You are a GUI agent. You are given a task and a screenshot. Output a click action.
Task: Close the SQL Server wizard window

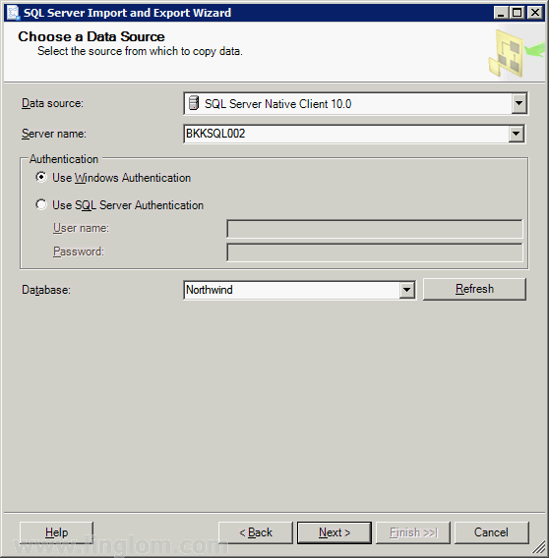(x=535, y=13)
